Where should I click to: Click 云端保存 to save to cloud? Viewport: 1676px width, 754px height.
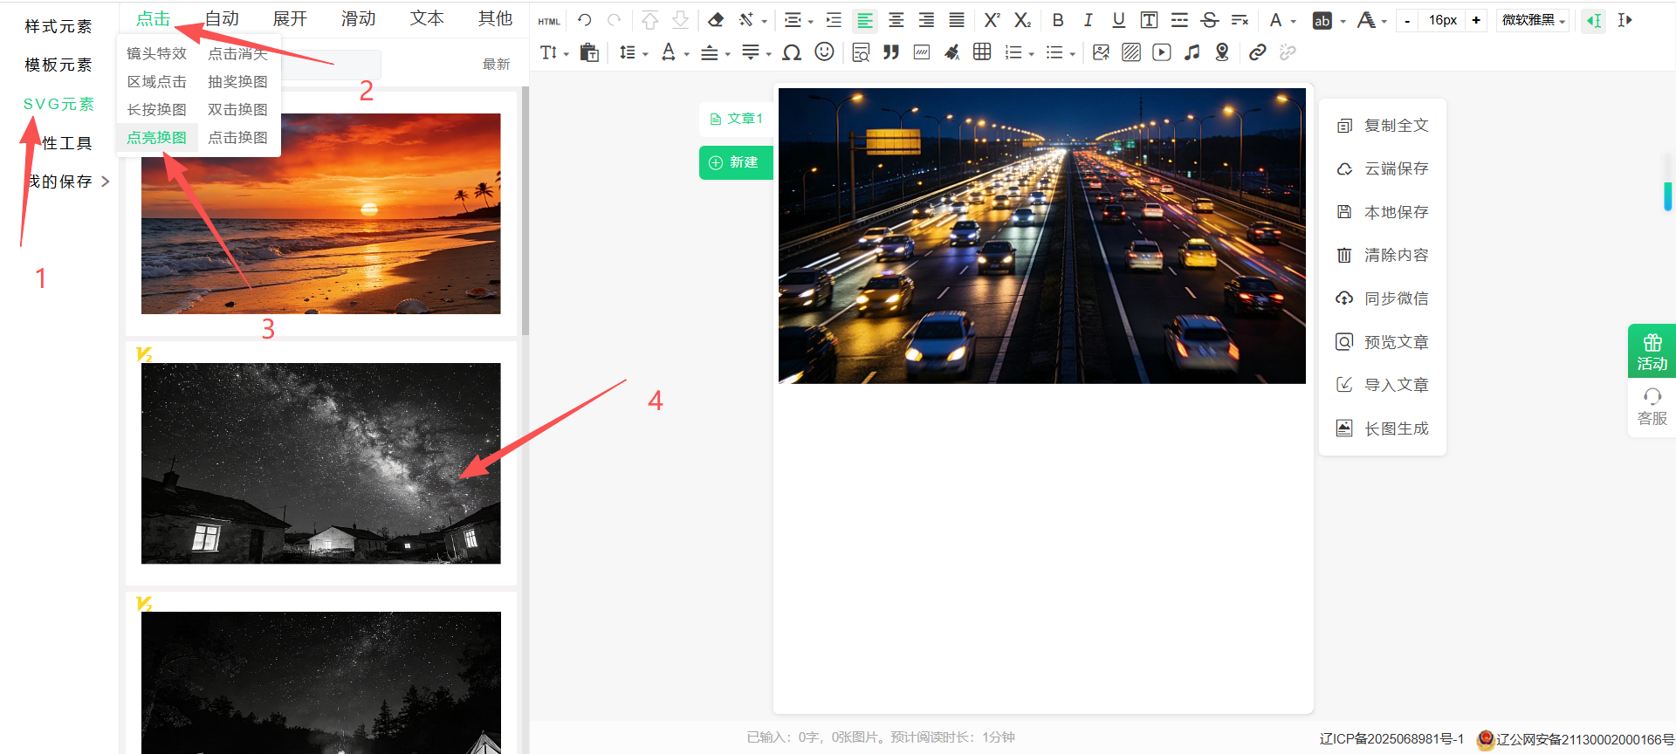point(1395,168)
